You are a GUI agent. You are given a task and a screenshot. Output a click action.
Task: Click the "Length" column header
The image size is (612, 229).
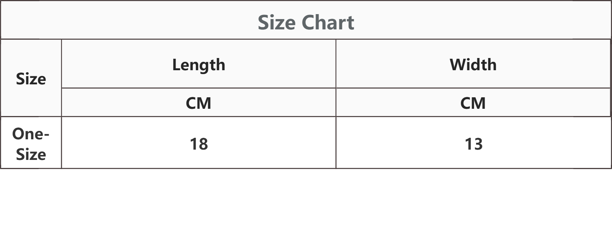click(199, 65)
